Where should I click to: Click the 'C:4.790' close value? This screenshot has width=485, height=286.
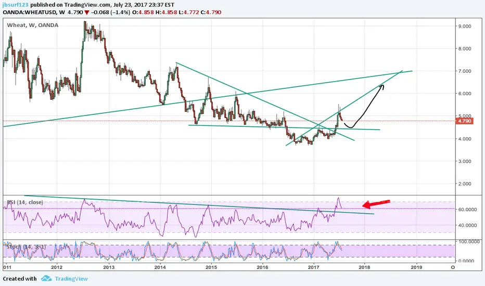(211, 12)
